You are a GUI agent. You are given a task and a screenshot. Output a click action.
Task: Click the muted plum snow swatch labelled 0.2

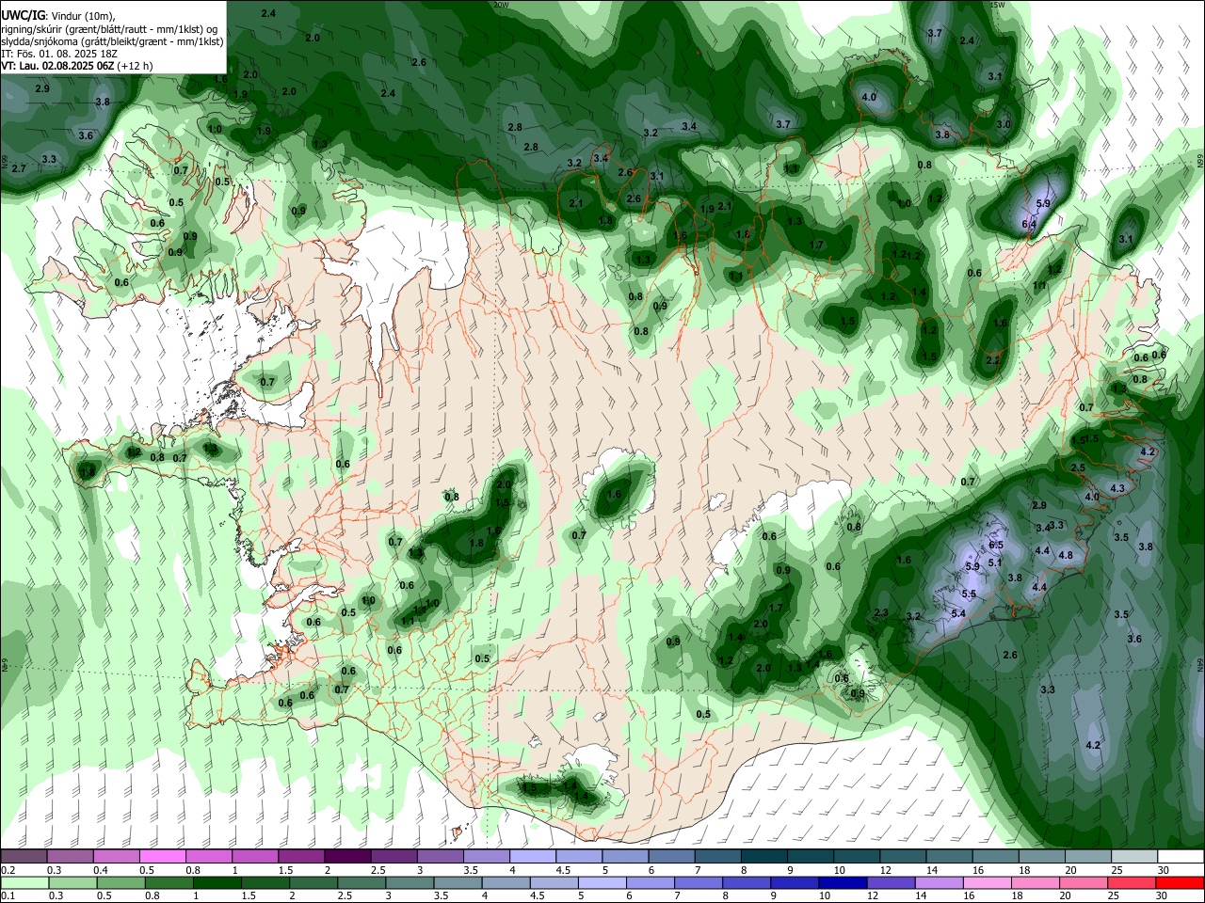pos(24,857)
